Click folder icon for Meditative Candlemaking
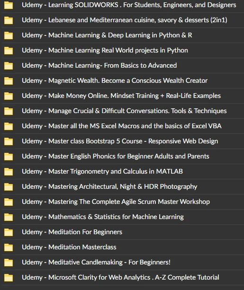Screen dimensions: 244x290 pyautogui.click(x=9, y=263)
